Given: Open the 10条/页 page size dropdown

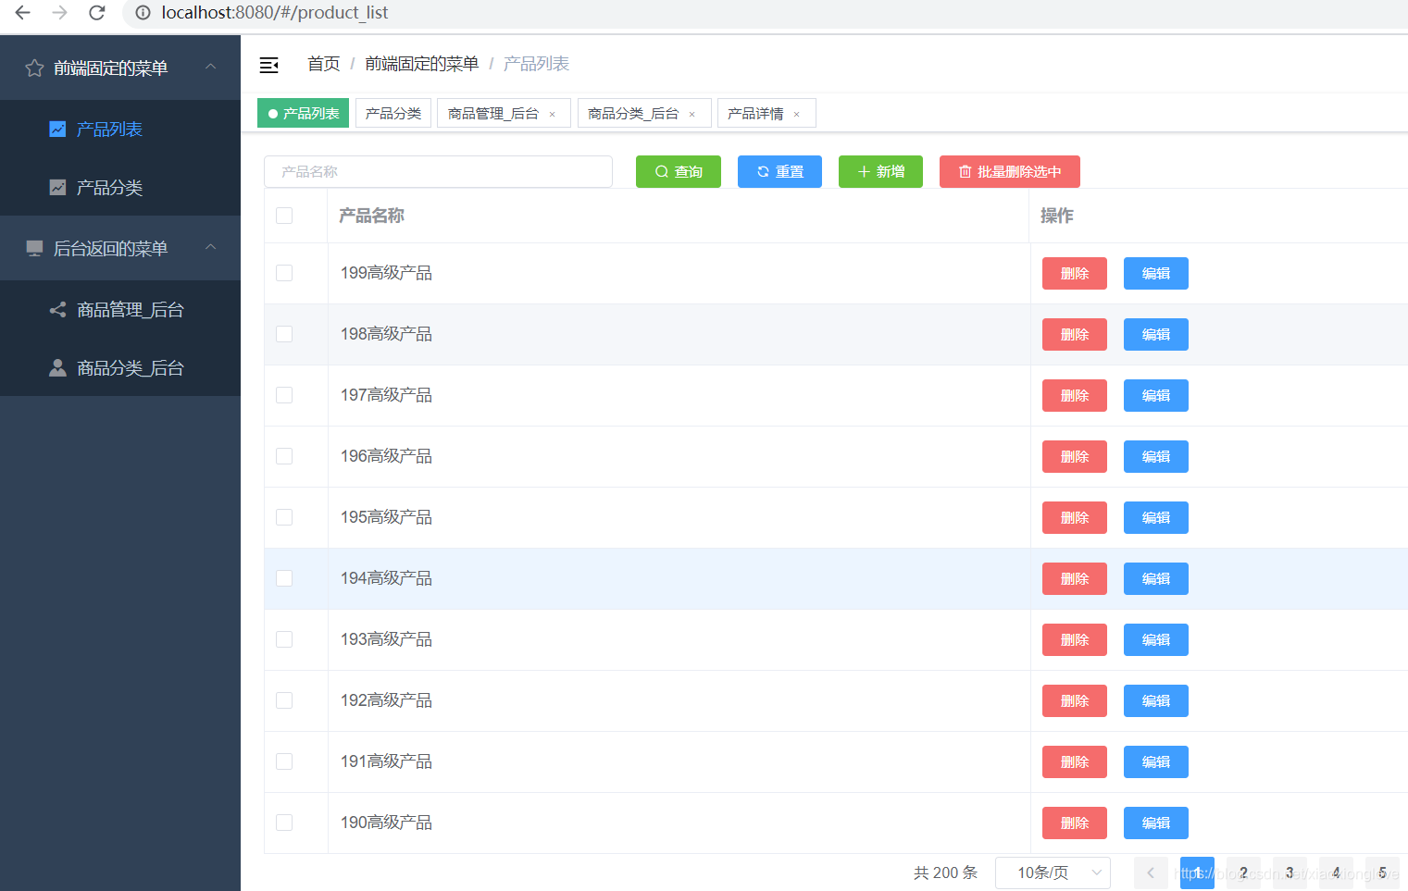Looking at the screenshot, I should [1053, 872].
